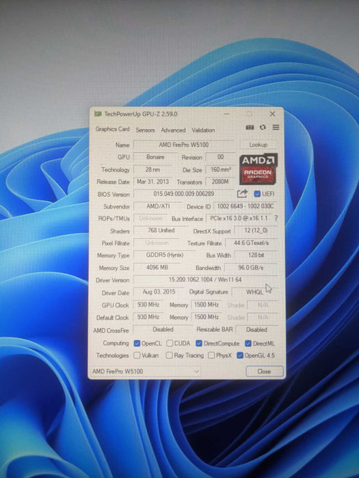This screenshot has width=359, height=478.
Task: Click the BIOS export share icon
Action: pos(242,193)
